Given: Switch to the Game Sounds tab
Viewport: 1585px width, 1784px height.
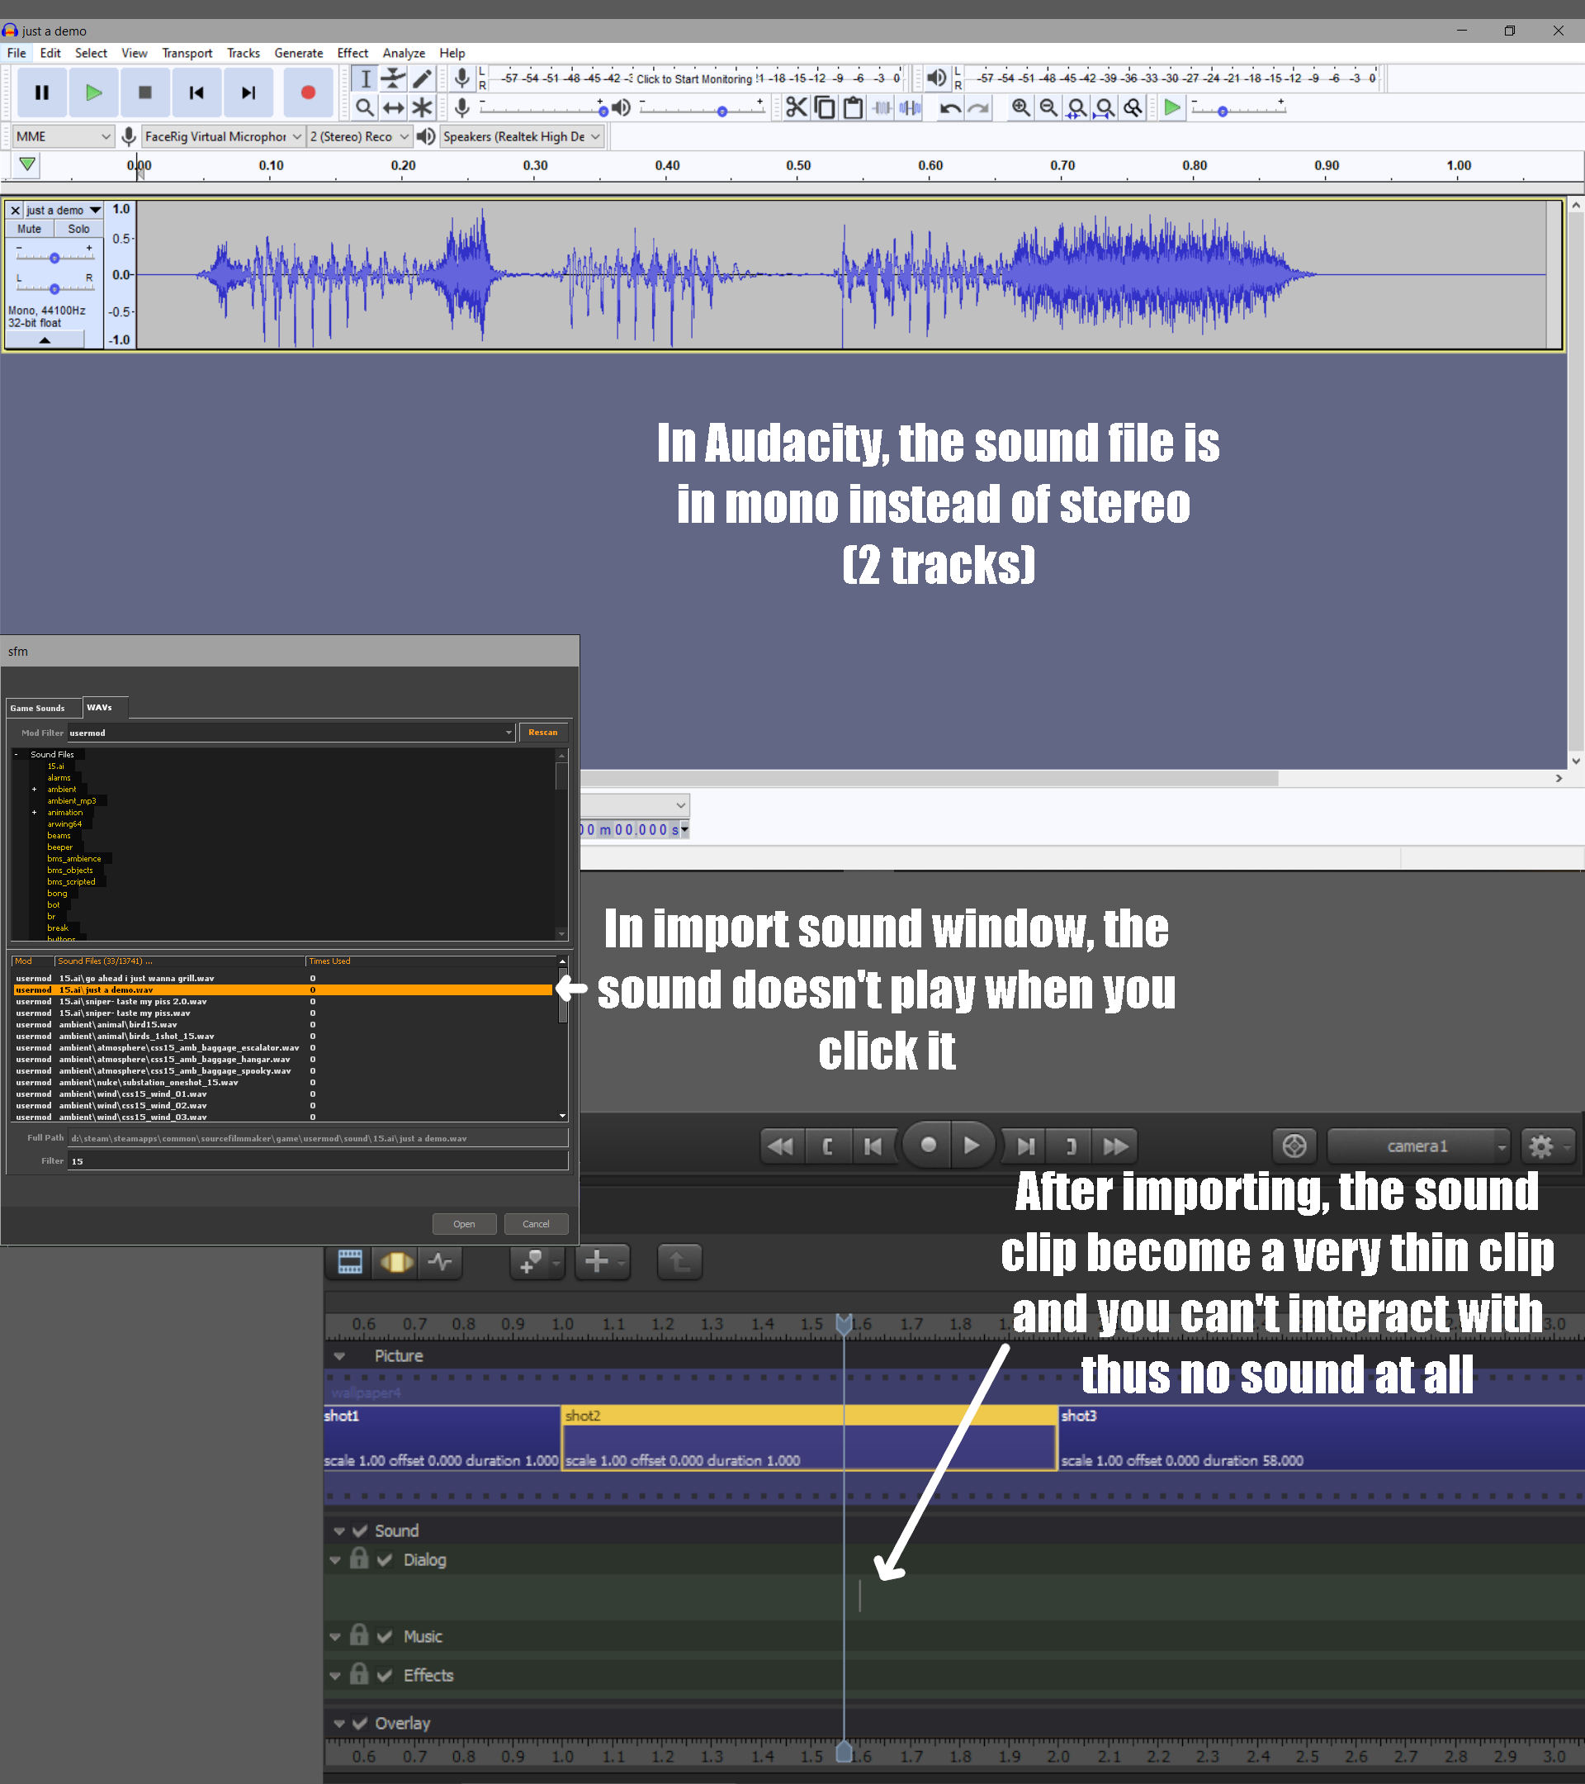Looking at the screenshot, I should coord(37,708).
